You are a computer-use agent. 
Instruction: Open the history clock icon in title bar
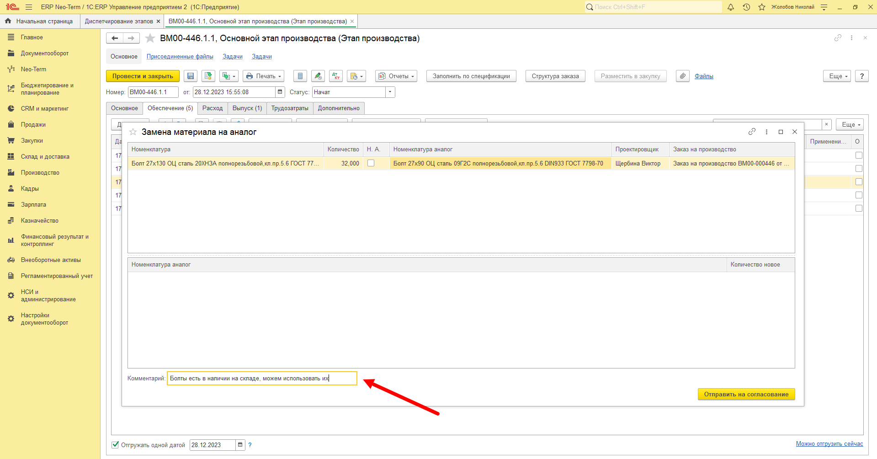[x=746, y=7]
